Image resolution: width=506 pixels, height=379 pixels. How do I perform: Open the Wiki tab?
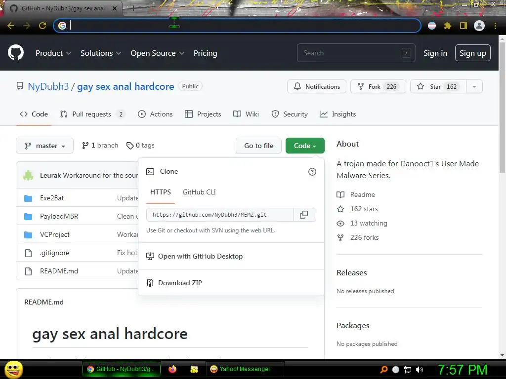tap(246, 114)
